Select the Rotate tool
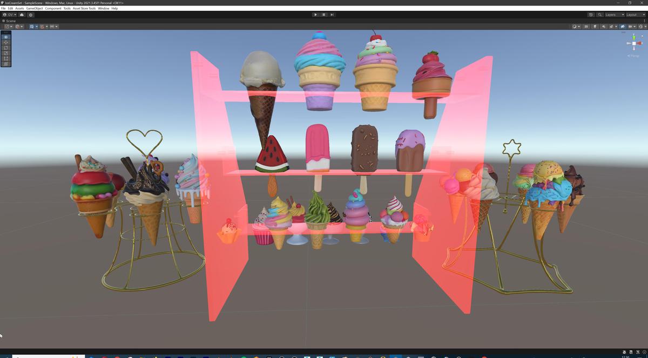Screen dimensions: 648x358 click(5, 48)
